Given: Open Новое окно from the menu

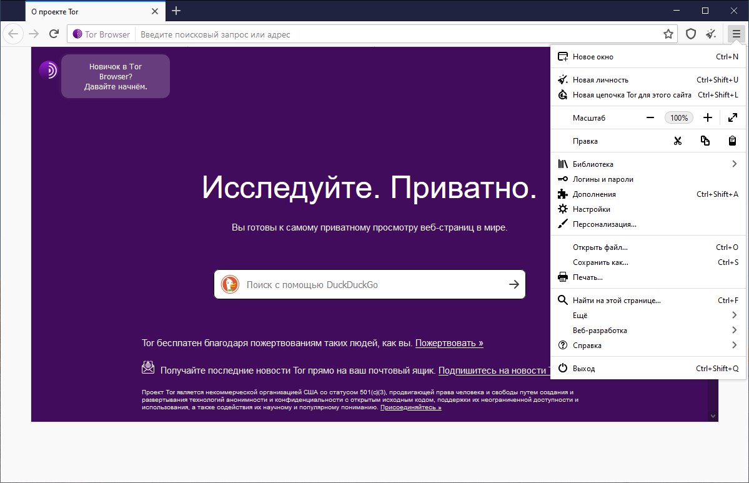Looking at the screenshot, I should pyautogui.click(x=648, y=56).
